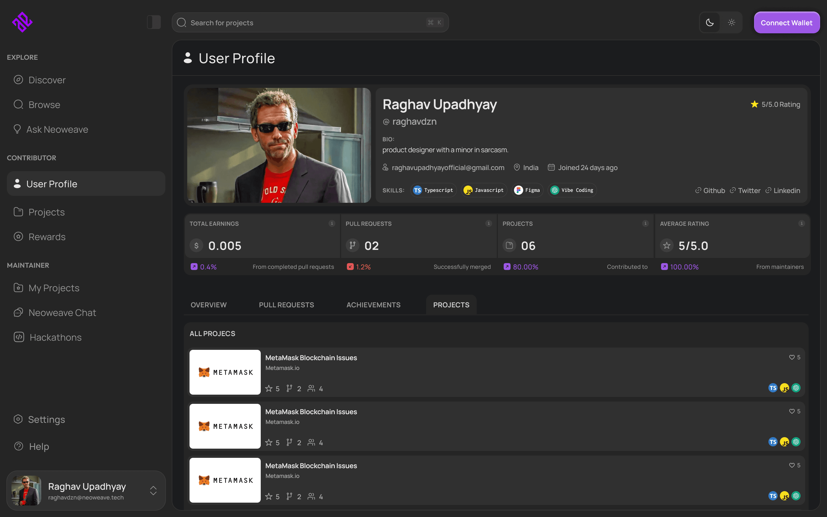Open Rewards in the sidebar
Screen dimensions: 827x517
pyautogui.click(x=47, y=237)
